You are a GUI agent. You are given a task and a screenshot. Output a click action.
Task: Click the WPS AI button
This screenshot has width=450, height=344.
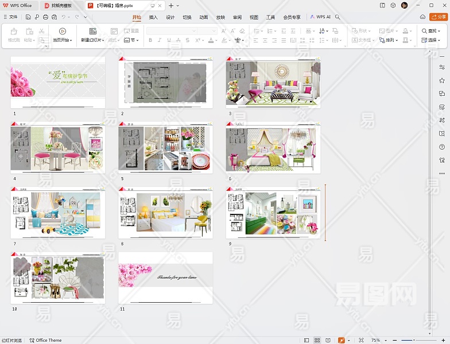pos(320,17)
